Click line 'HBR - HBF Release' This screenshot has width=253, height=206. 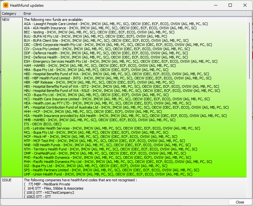(99, 82)
